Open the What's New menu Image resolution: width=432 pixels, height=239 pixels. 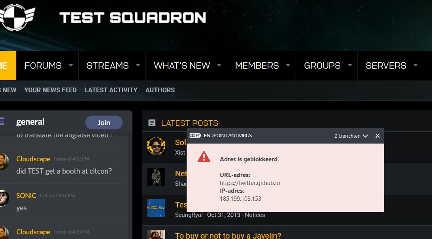(182, 65)
